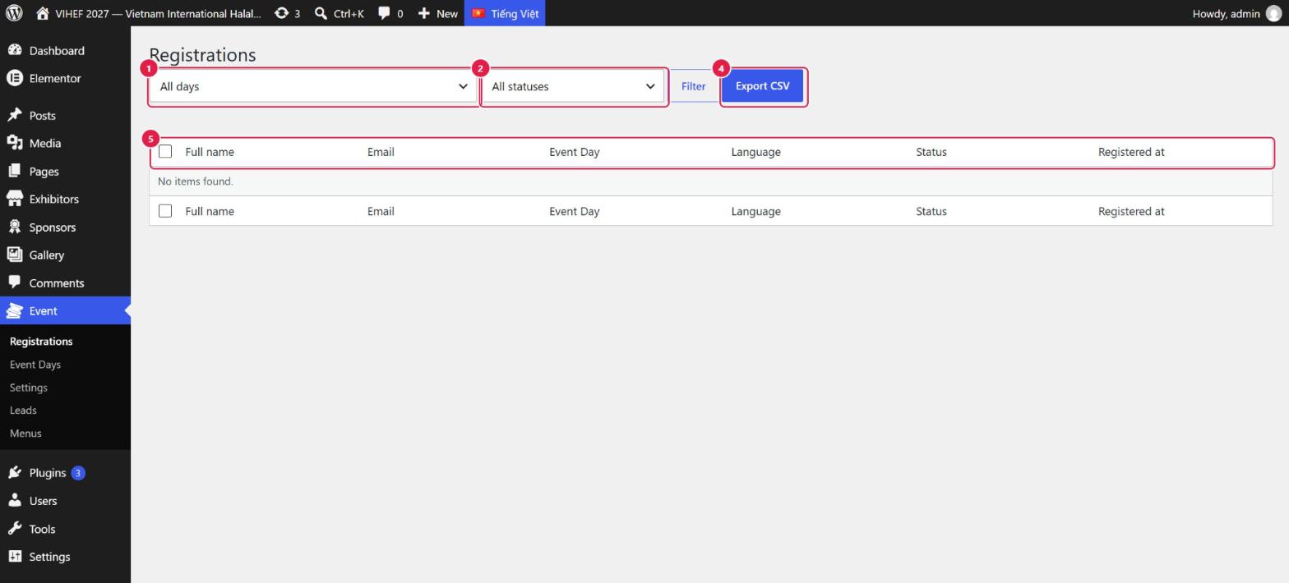Open Dashboard via its gauge icon
Viewport: 1289px width, 583px height.
tap(15, 50)
